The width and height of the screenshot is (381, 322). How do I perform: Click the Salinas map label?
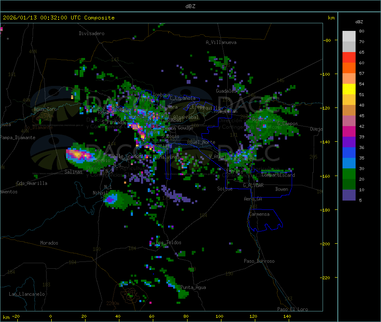(73, 172)
